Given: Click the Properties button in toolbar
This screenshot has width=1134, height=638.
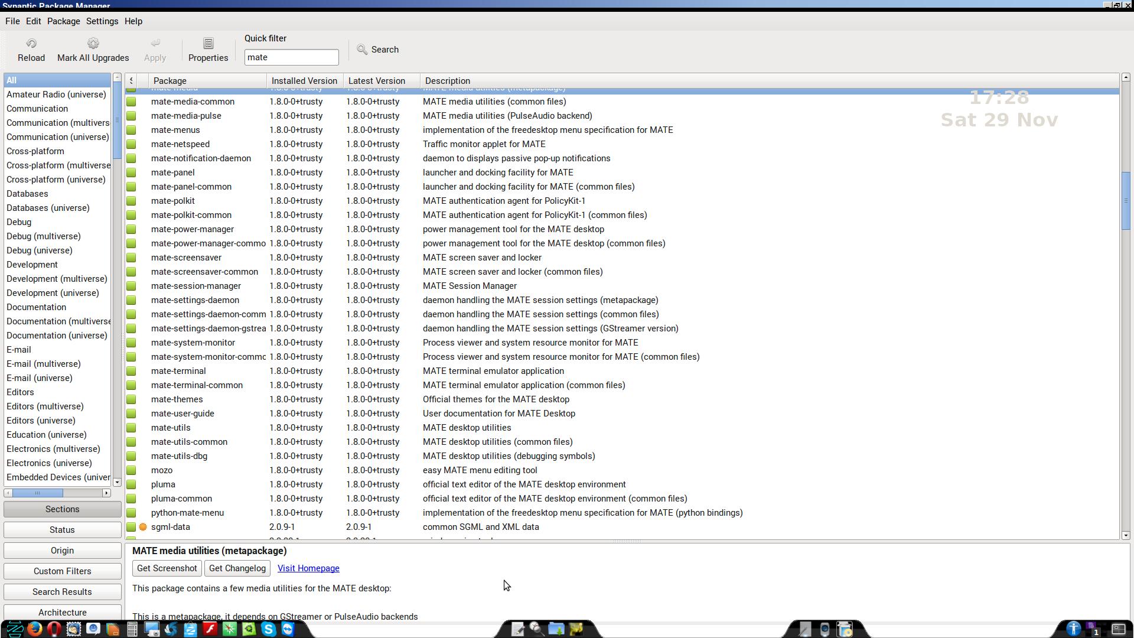Looking at the screenshot, I should 208,48.
